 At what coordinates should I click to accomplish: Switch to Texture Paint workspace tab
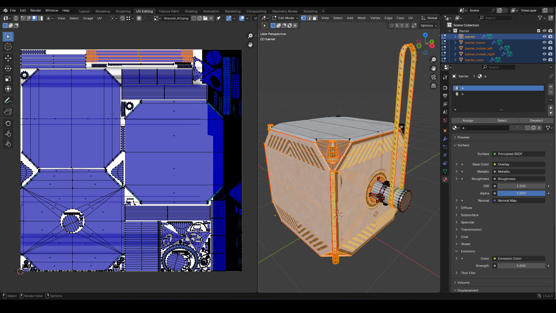pos(169,11)
